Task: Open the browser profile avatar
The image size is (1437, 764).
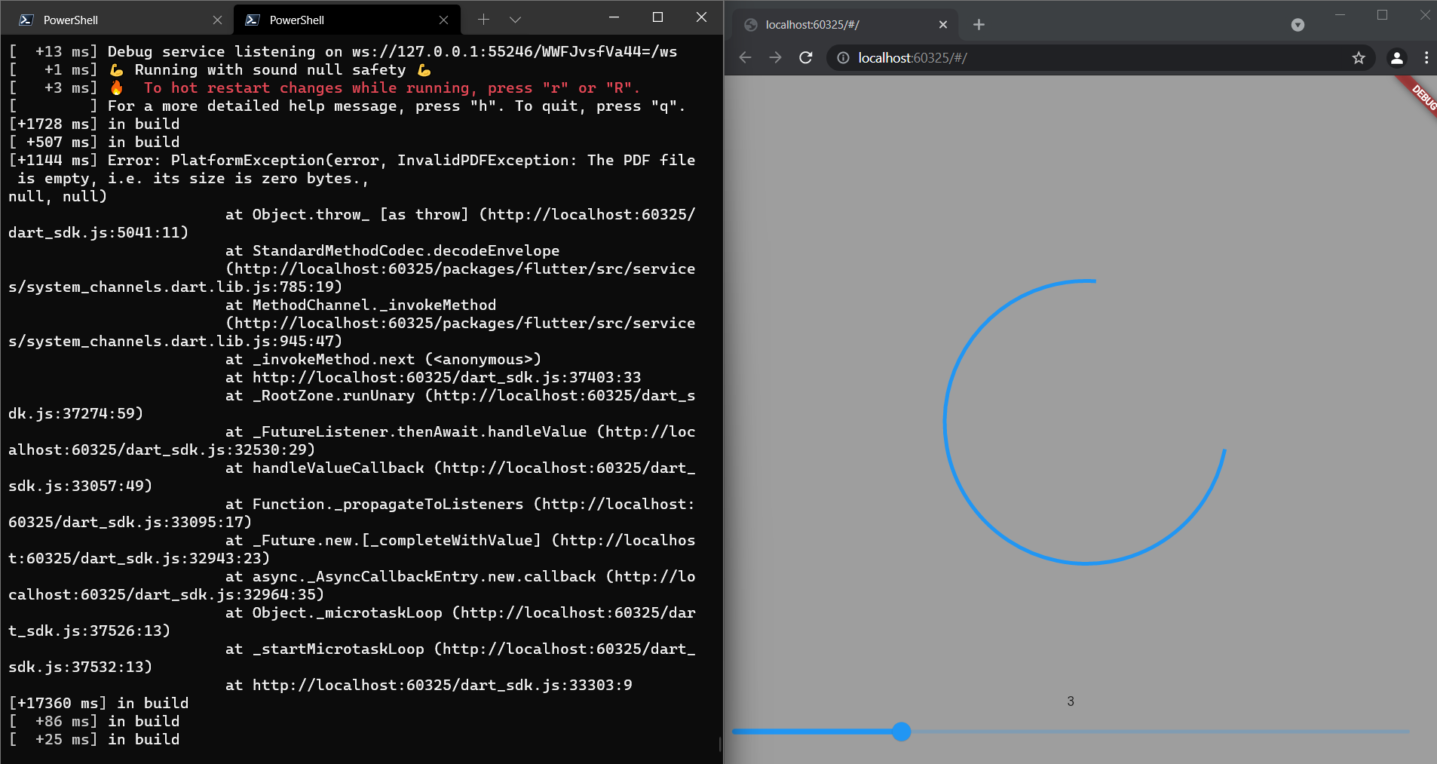Action: pos(1396,57)
